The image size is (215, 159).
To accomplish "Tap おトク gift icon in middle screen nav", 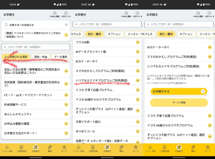I will click(x=136, y=149).
